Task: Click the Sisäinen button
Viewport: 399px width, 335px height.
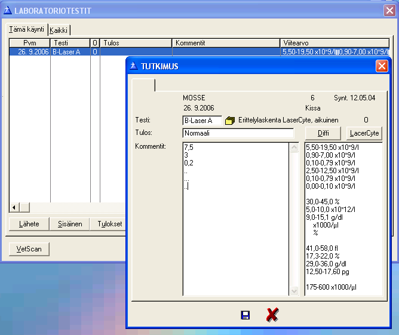Action: [70, 224]
